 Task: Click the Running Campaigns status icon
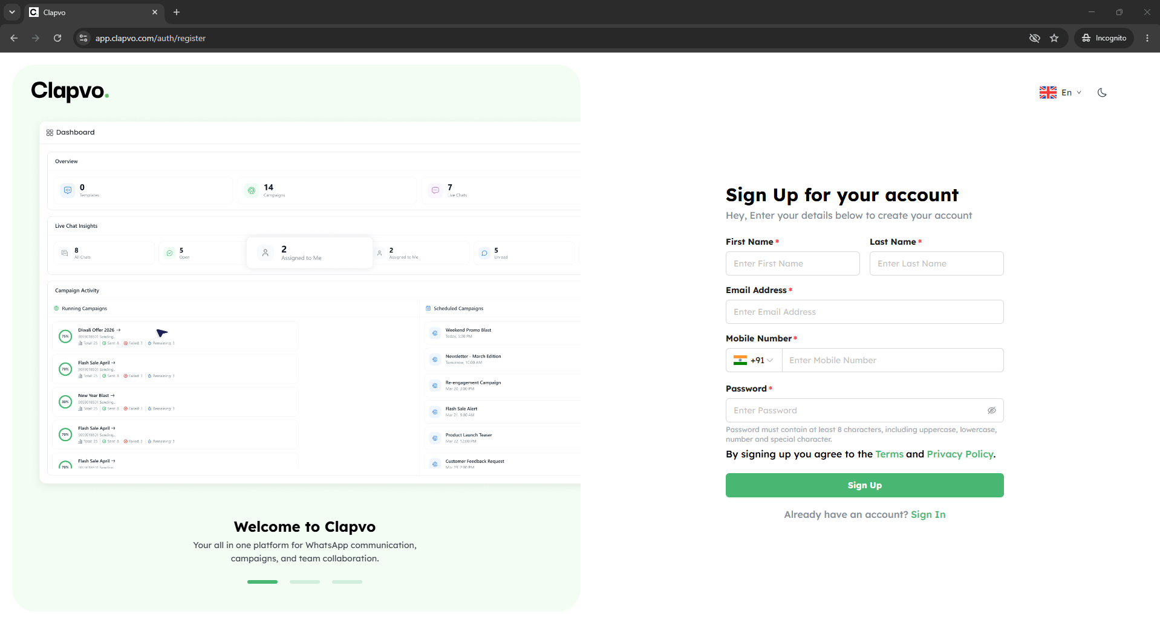(x=56, y=308)
